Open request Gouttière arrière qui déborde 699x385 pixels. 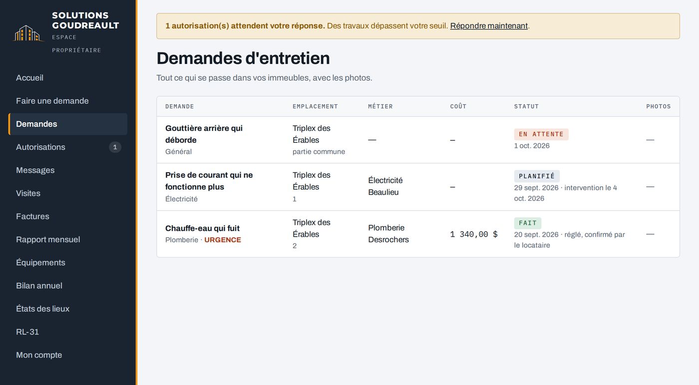coord(204,134)
